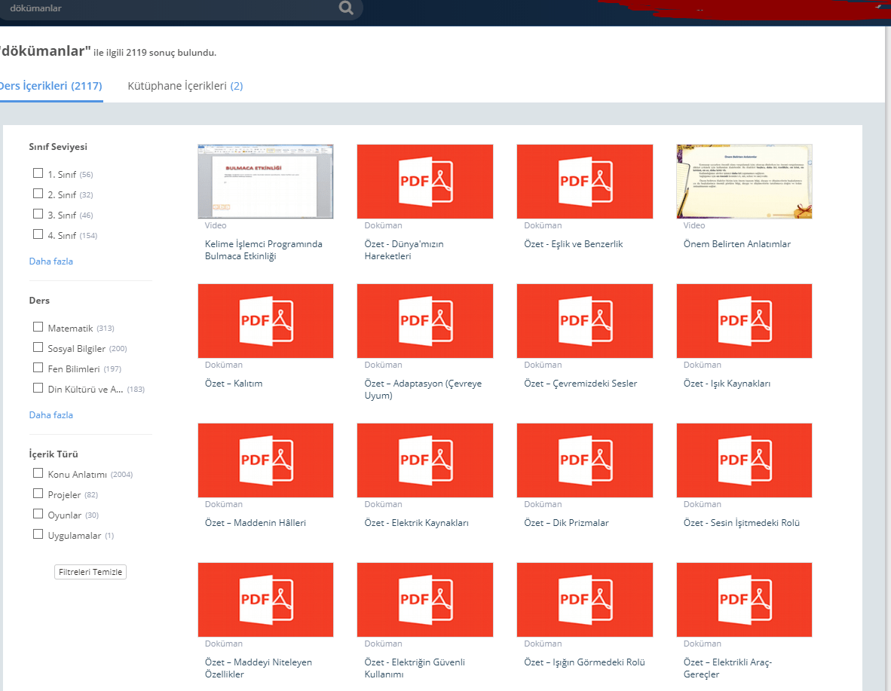Tick the Projeler content type checkbox
The width and height of the screenshot is (891, 691).
coord(38,494)
